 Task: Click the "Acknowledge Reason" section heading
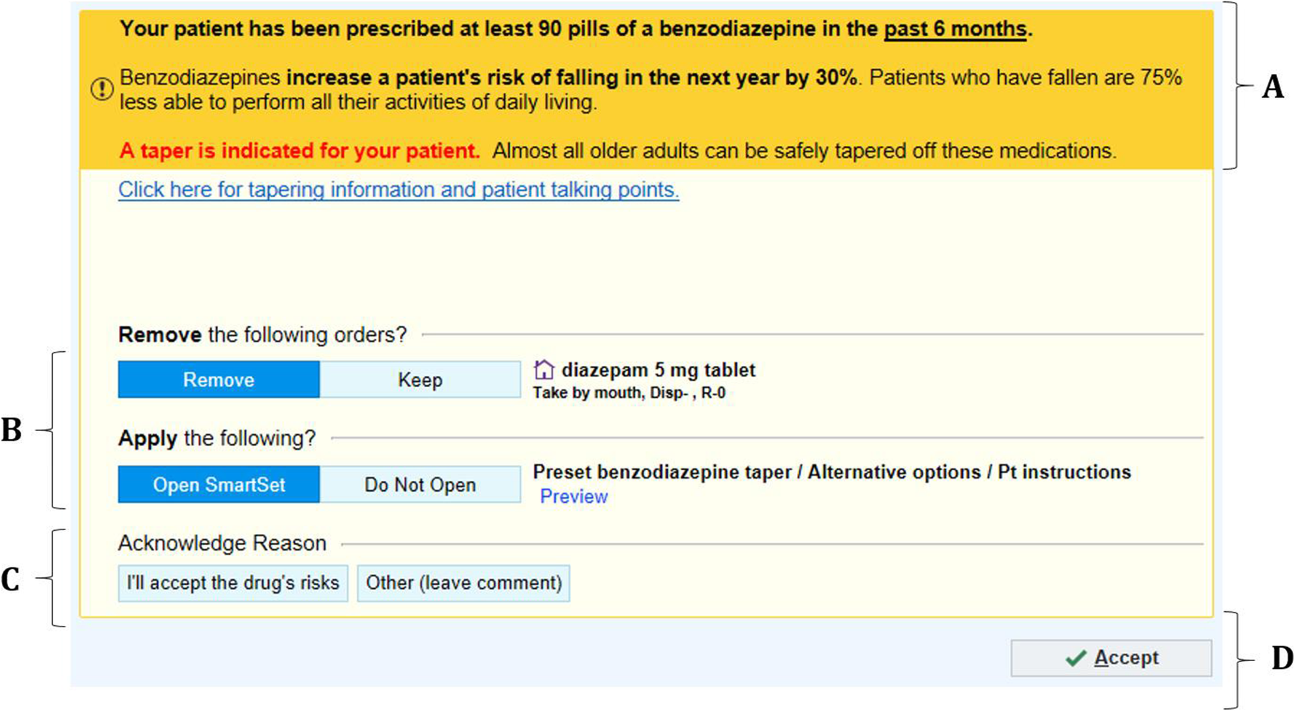pos(222,543)
